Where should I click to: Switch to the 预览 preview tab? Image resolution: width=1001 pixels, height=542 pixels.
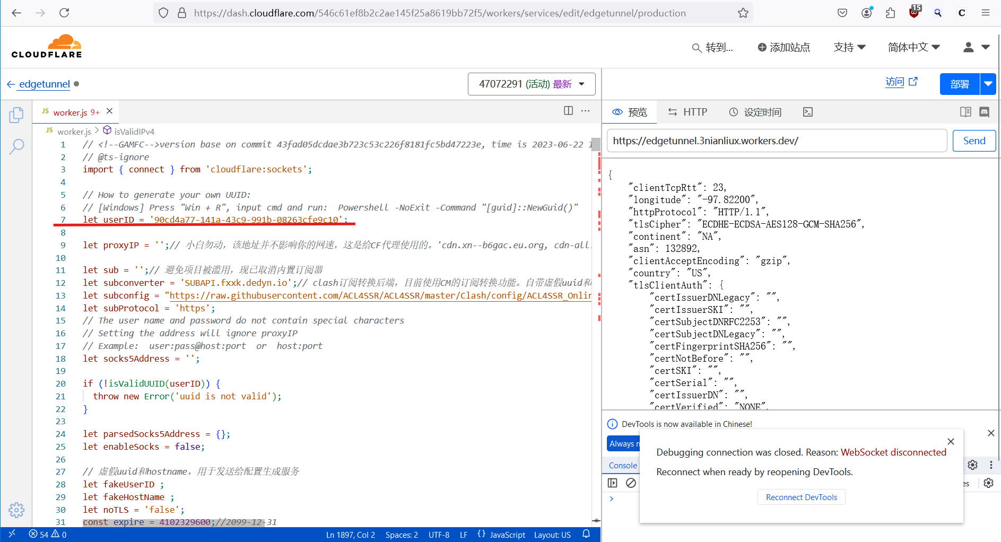(630, 112)
